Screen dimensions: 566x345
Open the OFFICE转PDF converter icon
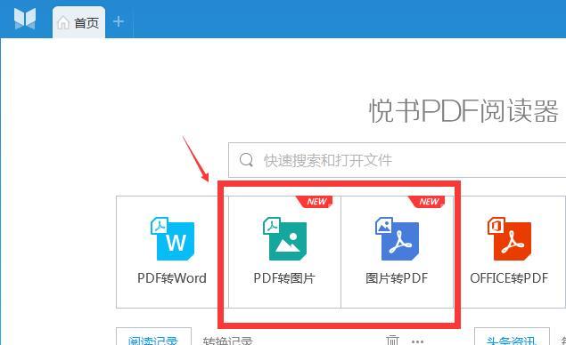pyautogui.click(x=509, y=238)
